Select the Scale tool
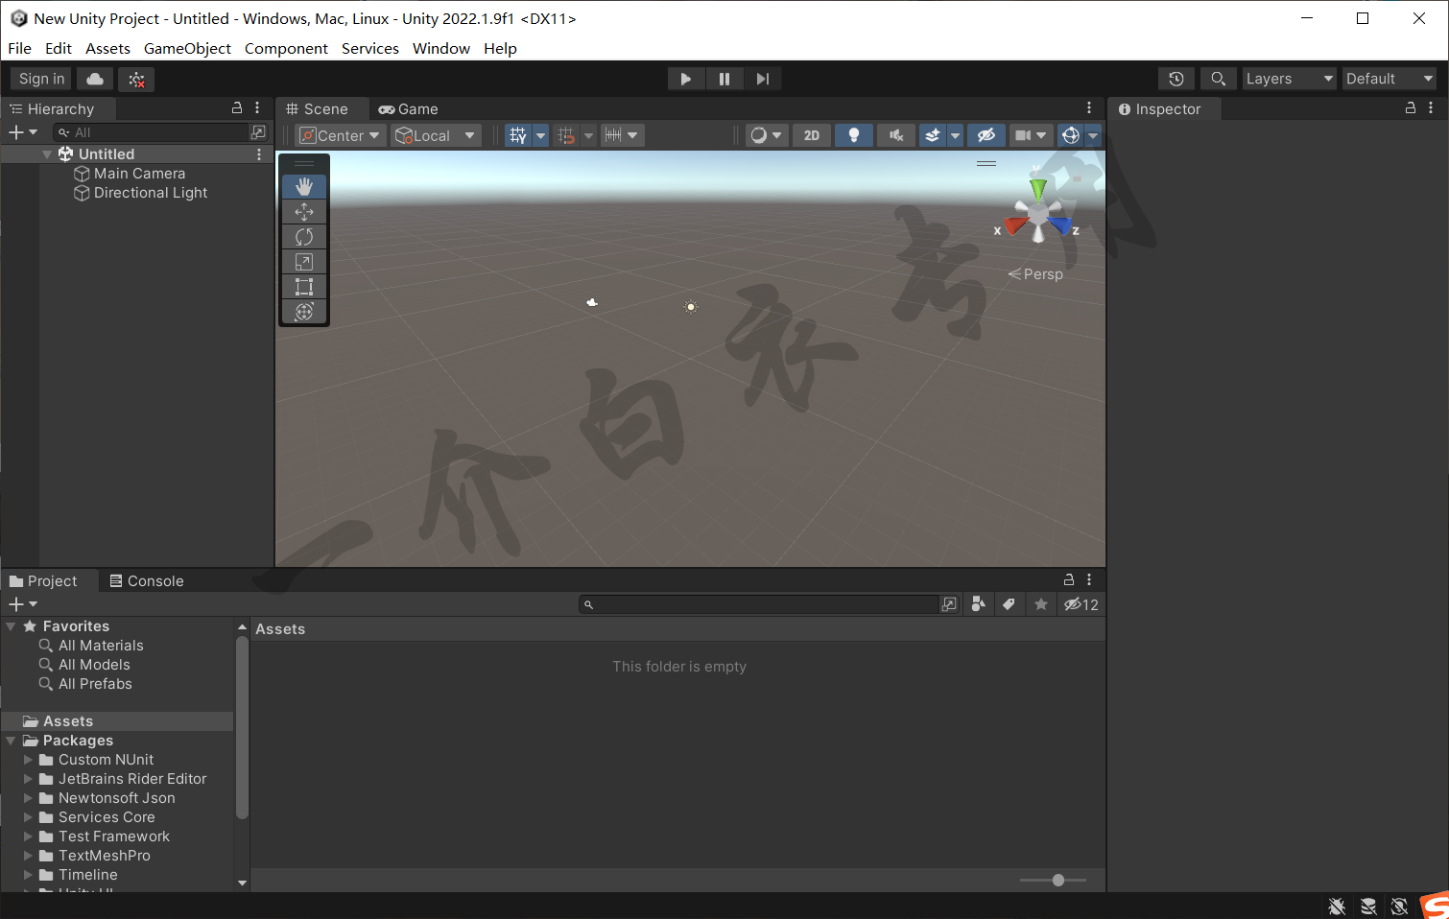Image resolution: width=1449 pixels, height=919 pixels. pos(304,262)
